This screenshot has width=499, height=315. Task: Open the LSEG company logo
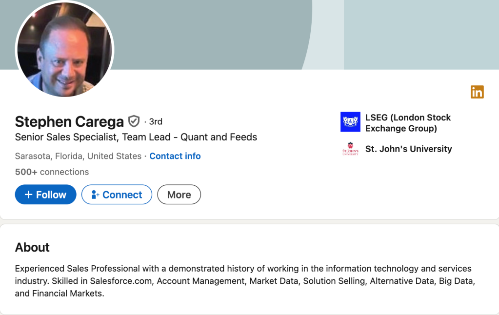(x=350, y=121)
